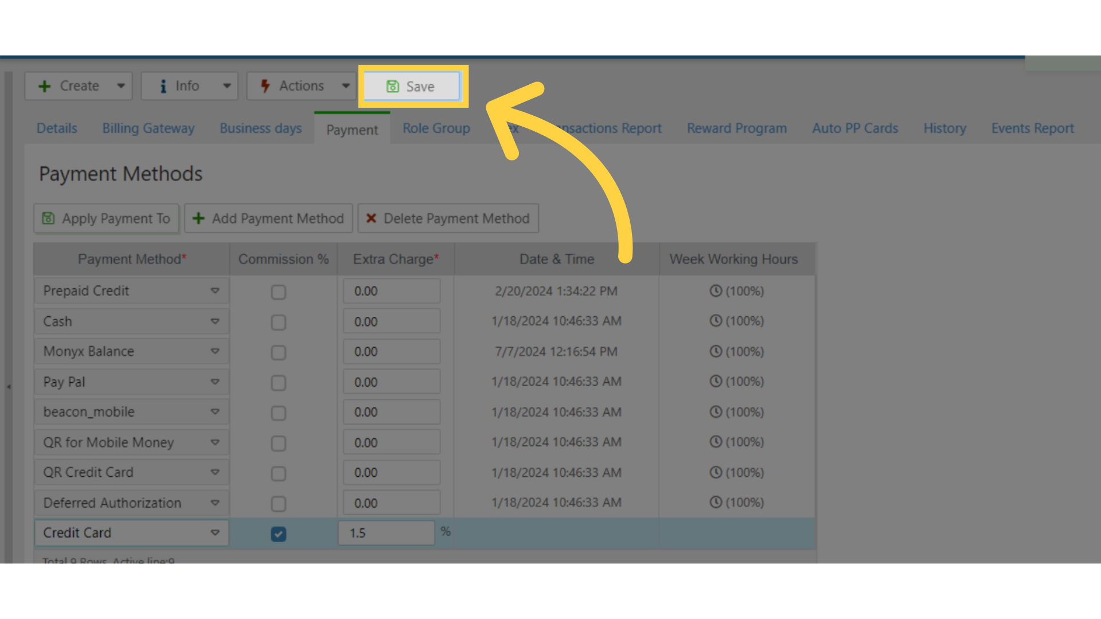Open the Role Group tab
1101x619 pixels.
coord(436,128)
